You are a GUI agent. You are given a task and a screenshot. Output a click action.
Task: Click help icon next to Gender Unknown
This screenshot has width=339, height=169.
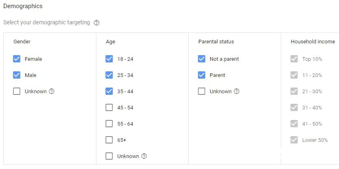52,91
